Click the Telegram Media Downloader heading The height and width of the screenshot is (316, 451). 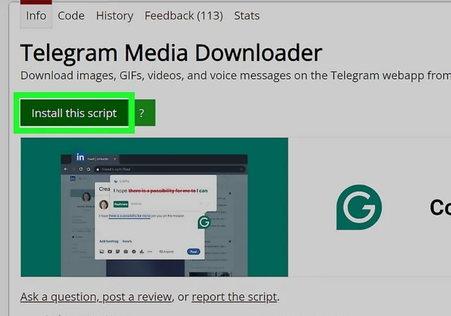tap(171, 52)
